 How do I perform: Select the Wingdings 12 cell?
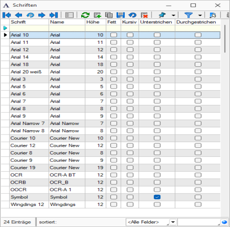point(29,205)
